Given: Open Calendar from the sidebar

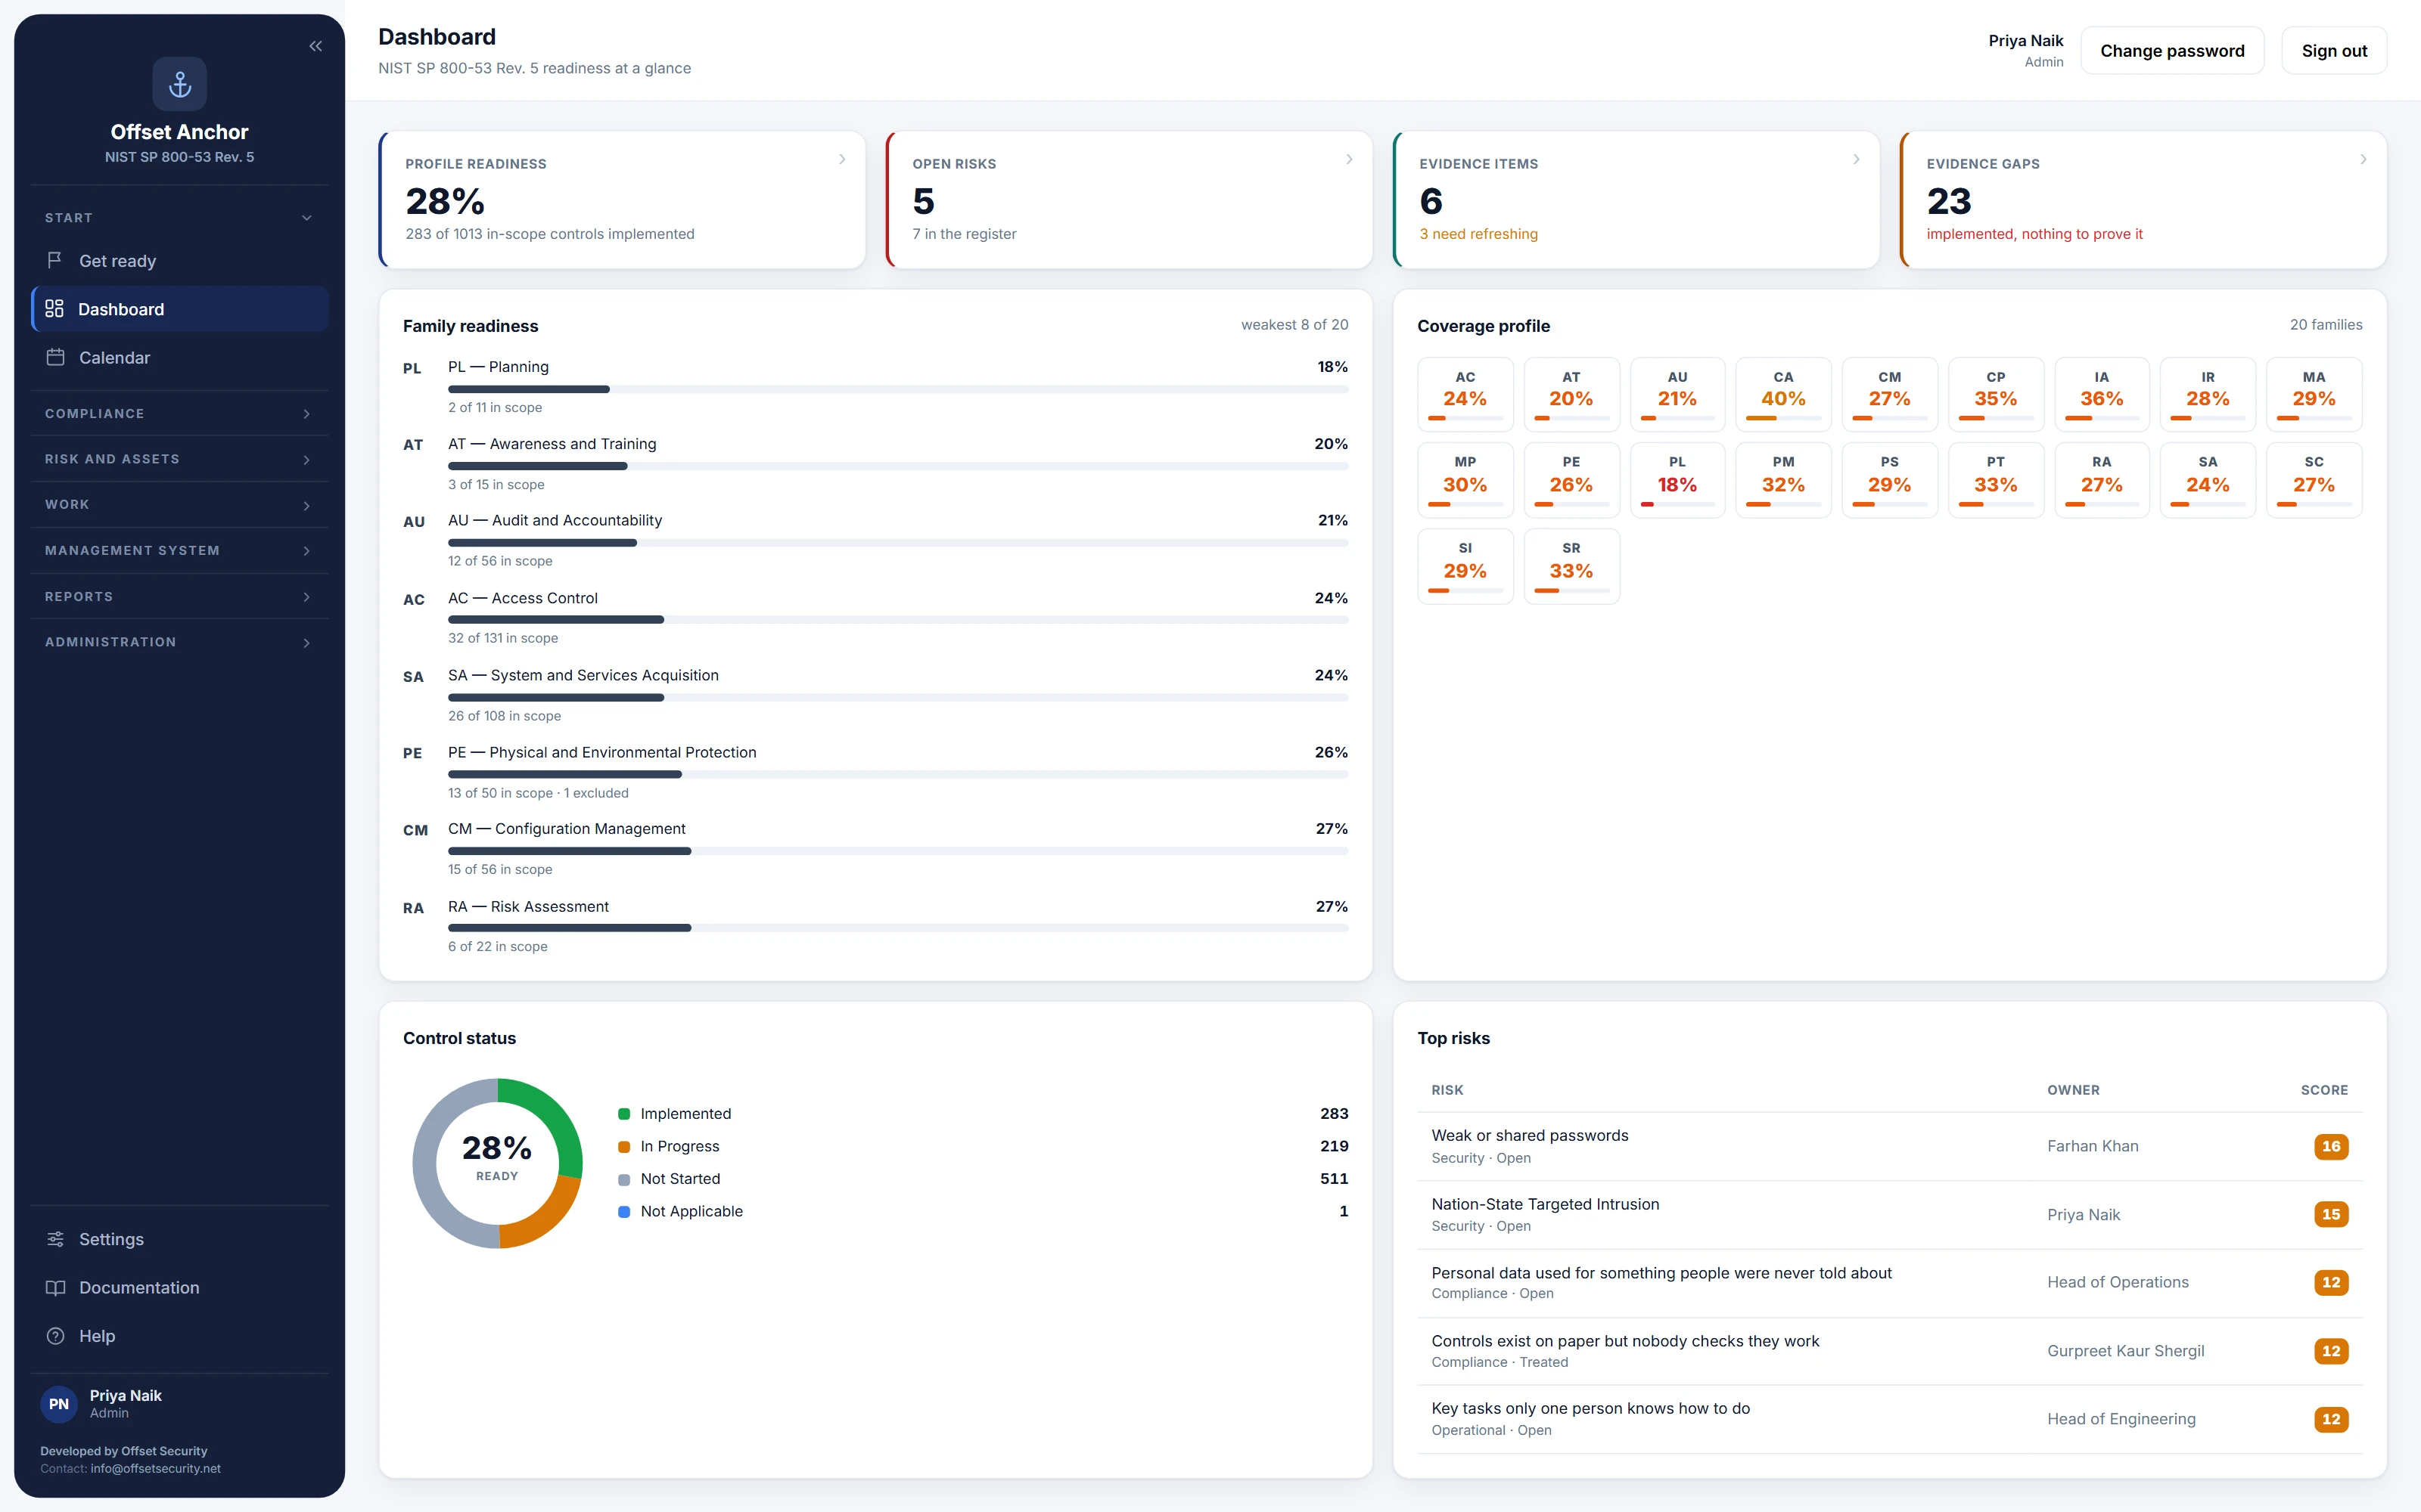Looking at the screenshot, I should 180,358.
